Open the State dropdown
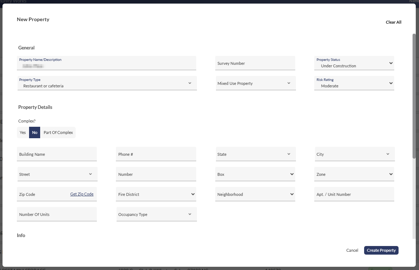This screenshot has height=270, width=419. point(255,154)
